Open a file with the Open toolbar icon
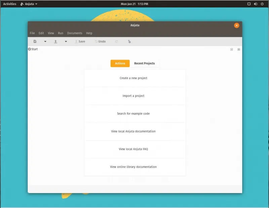 click(55, 41)
